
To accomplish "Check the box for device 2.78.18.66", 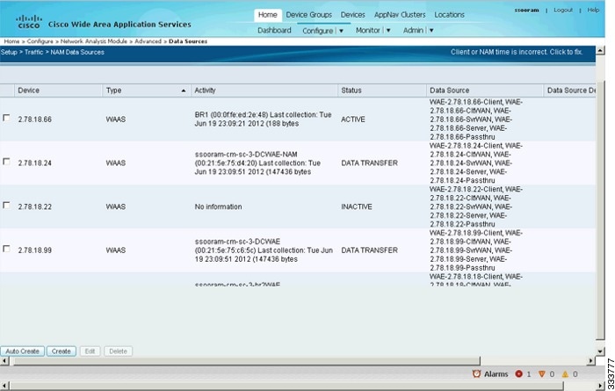I will [6, 118].
